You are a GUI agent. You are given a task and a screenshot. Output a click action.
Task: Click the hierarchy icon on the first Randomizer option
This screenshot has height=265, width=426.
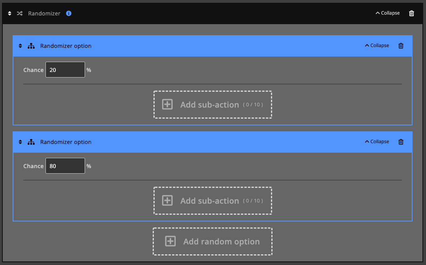(x=31, y=45)
